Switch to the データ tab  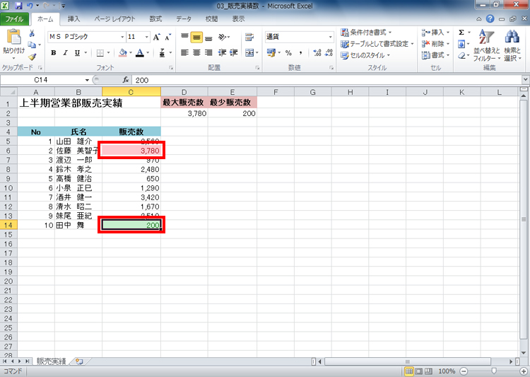click(184, 19)
